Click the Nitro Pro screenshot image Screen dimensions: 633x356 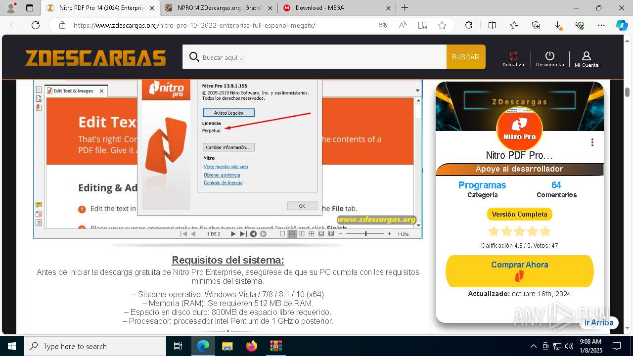click(228, 159)
